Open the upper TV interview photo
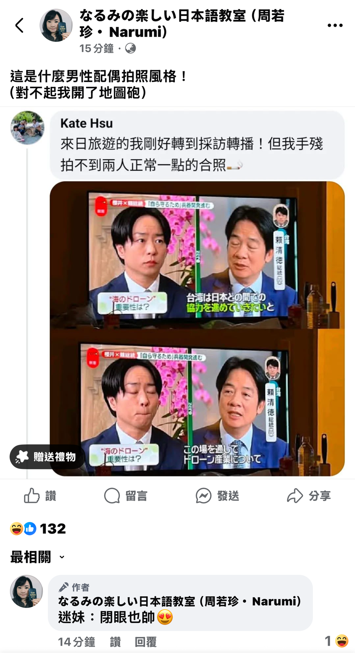The height and width of the screenshot is (653, 355). [197, 255]
